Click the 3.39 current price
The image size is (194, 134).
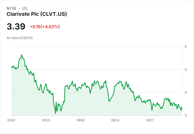click(16, 27)
